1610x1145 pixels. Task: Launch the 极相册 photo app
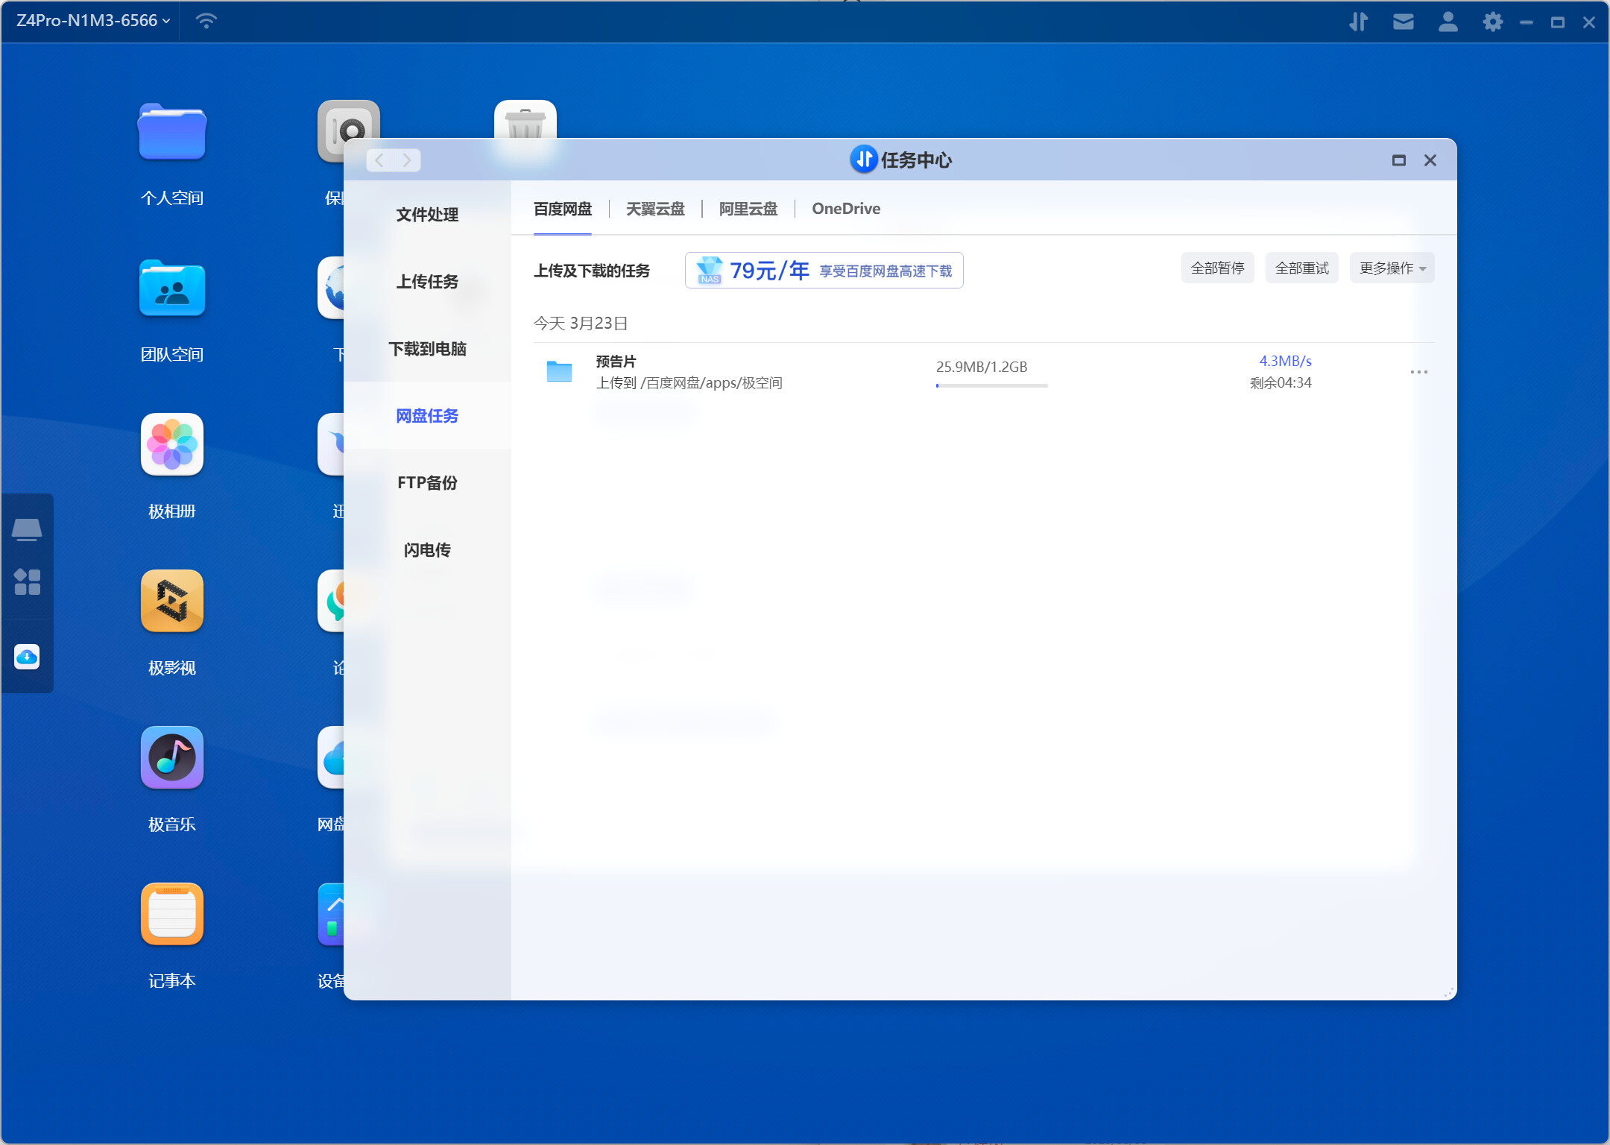click(x=171, y=445)
